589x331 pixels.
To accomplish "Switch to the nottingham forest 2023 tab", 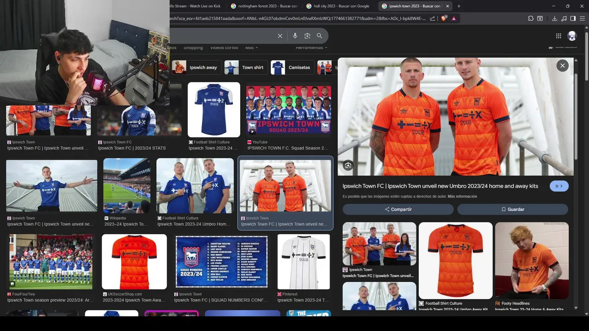I will [265, 6].
